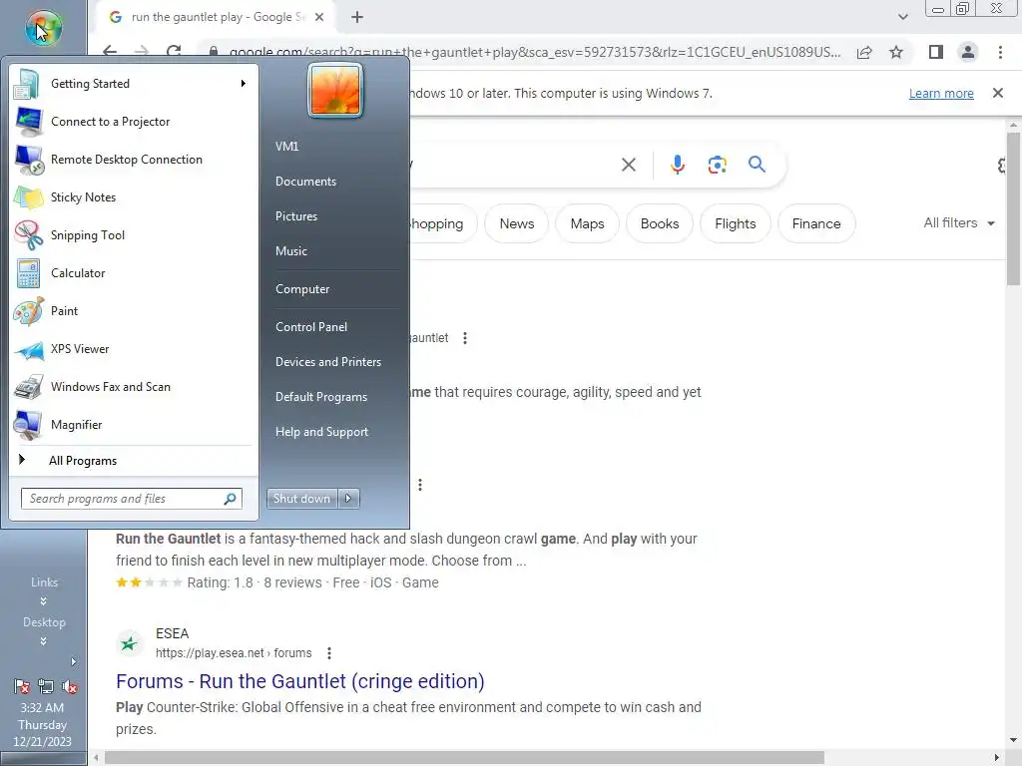Open All filters dropdown
Screen dimensions: 1022x766
point(959,222)
